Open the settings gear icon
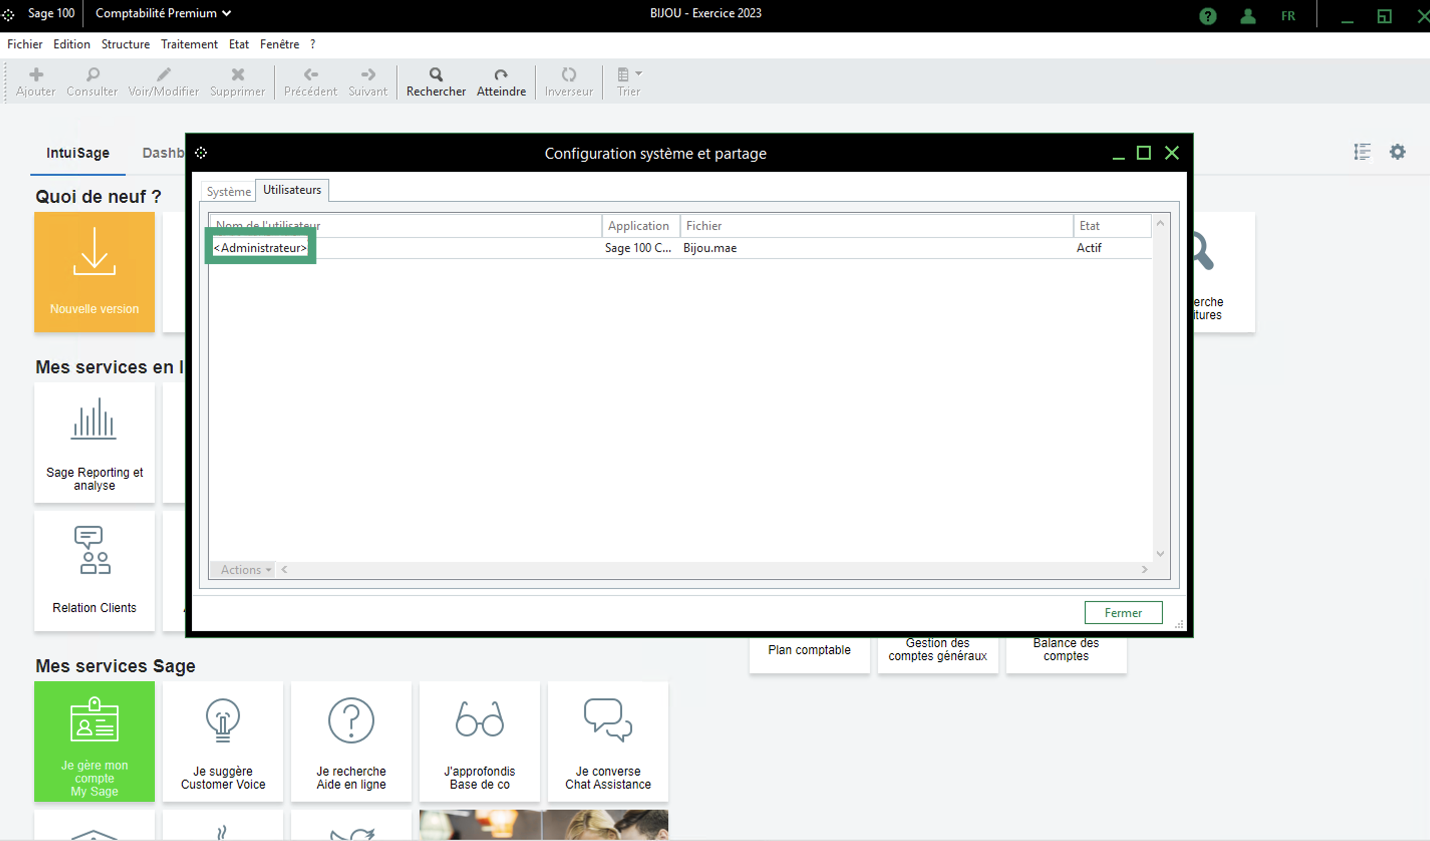This screenshot has width=1430, height=841. pos(1397,152)
